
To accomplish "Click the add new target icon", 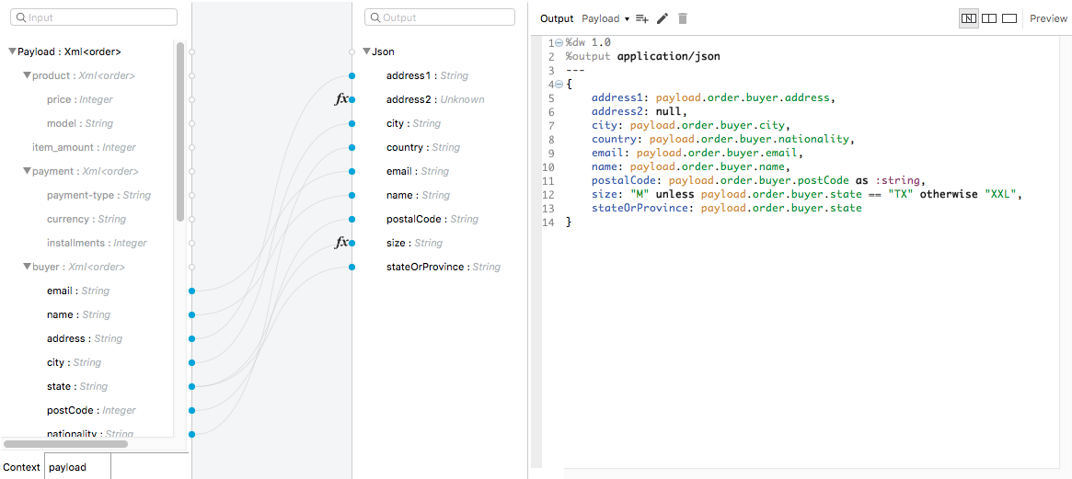I will pos(642,18).
